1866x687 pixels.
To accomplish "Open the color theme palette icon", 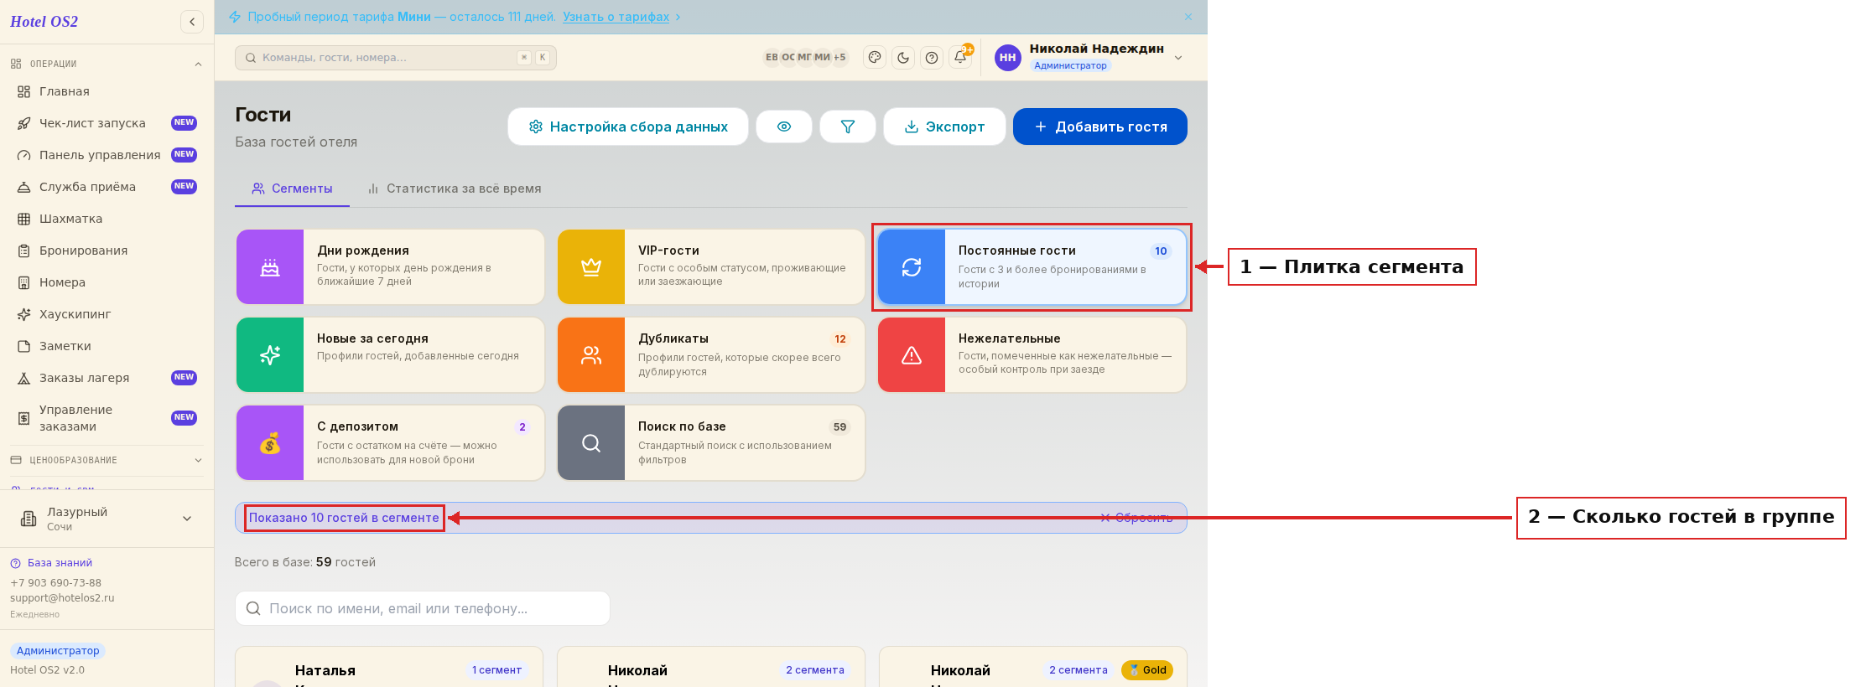I will 875,58.
